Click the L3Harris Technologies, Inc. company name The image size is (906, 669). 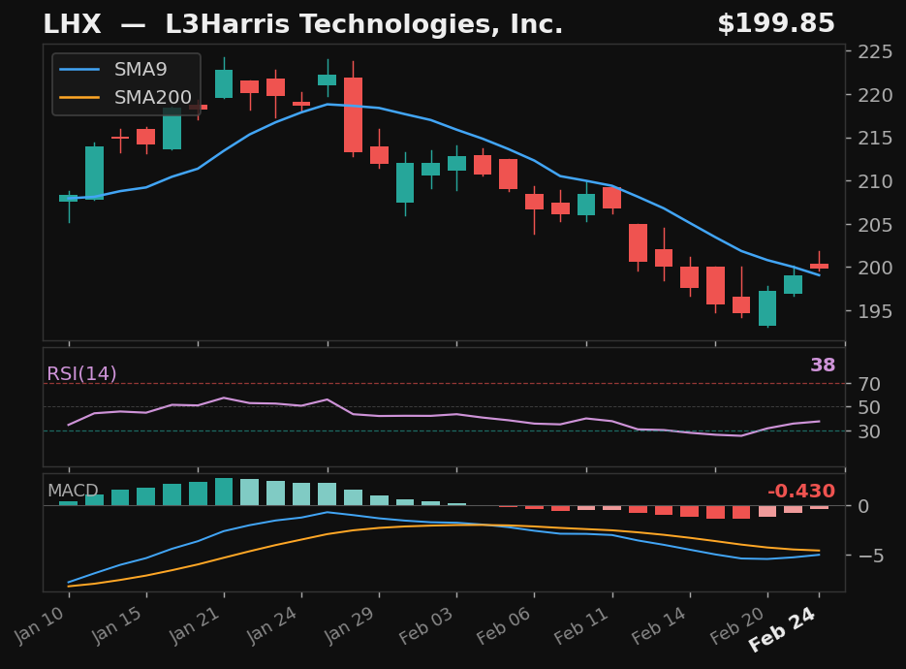tap(364, 24)
